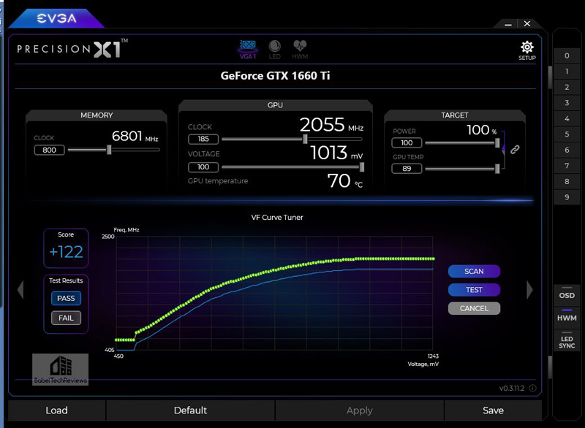Screen dimensions: 585x428
Task: Click the GPU clock slider handle
Action: (305, 139)
